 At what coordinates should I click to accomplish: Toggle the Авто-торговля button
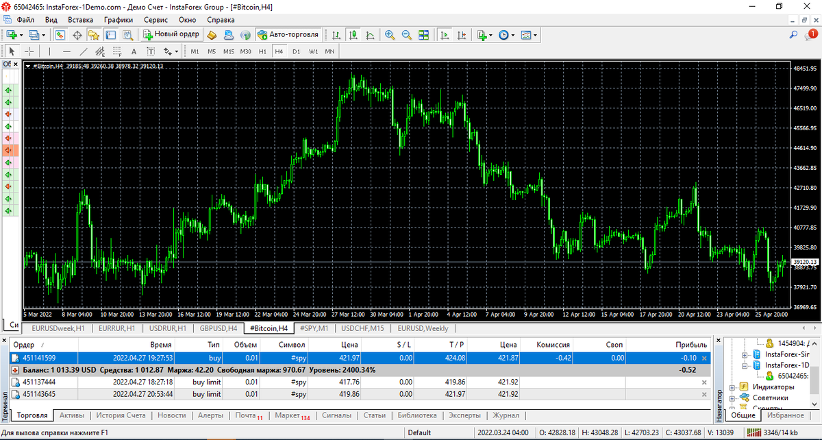click(x=288, y=34)
